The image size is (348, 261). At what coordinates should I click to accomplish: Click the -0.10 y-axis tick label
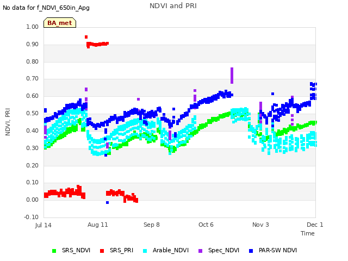pos(32,217)
